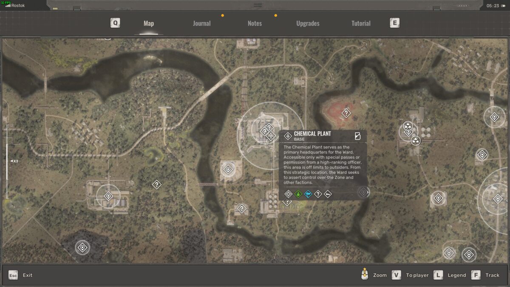510x287 pixels.
Task: Select the circled marker at the western facility
Action: coord(108,196)
